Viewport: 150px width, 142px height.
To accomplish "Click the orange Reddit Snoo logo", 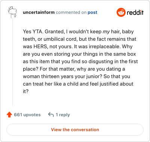I will (121, 12).
